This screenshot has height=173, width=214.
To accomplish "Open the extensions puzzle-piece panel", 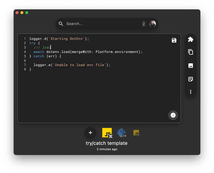I will [x=191, y=40].
